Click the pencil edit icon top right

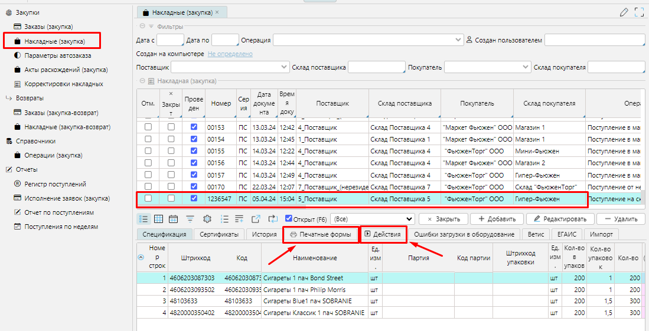click(x=624, y=12)
